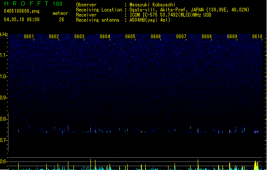This screenshot has height=170, width=267.
Task: Click the 0.7 kHz axis label
Action: click(x=4, y=140)
